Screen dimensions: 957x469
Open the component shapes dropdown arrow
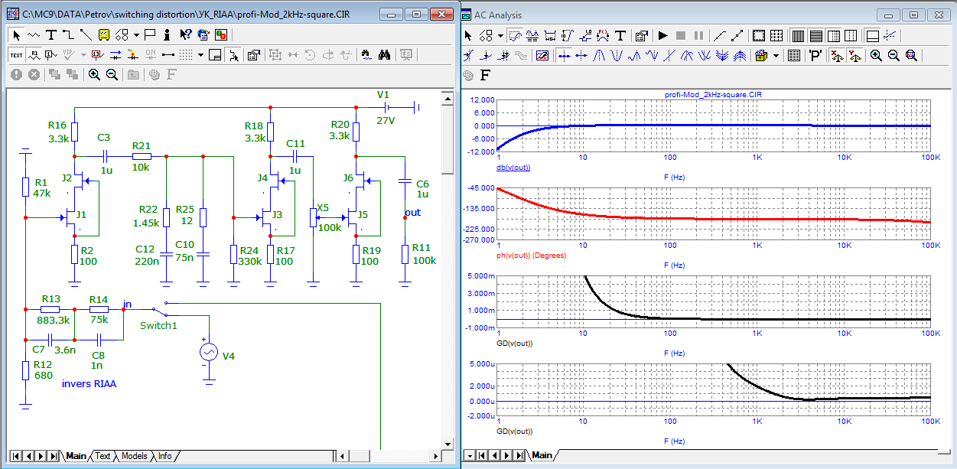[x=136, y=34]
